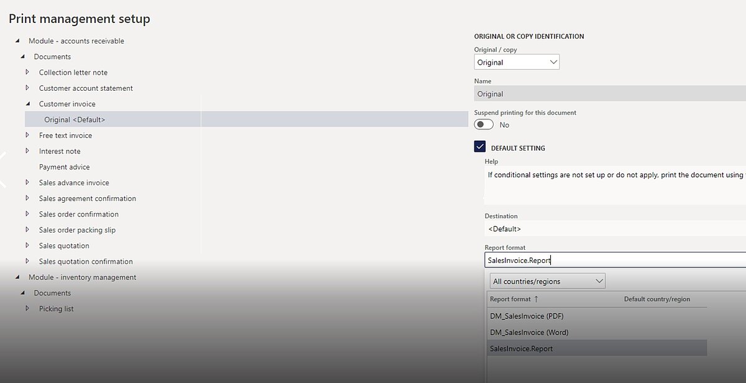This screenshot has height=383, width=746.
Task: Expand the Free text invoice node
Action: coord(27,136)
